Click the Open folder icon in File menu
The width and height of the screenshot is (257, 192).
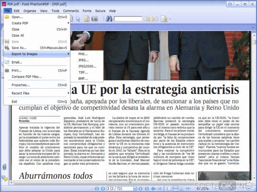pos(7,17)
